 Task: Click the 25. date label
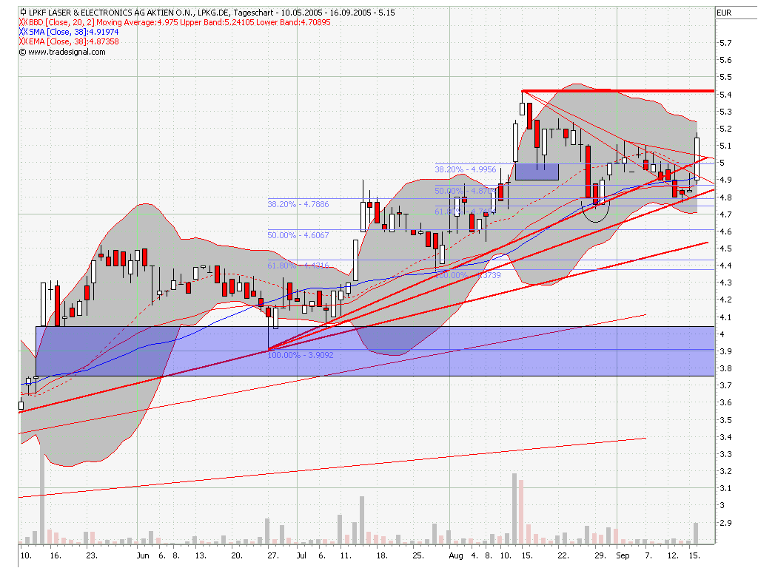tap(419, 555)
